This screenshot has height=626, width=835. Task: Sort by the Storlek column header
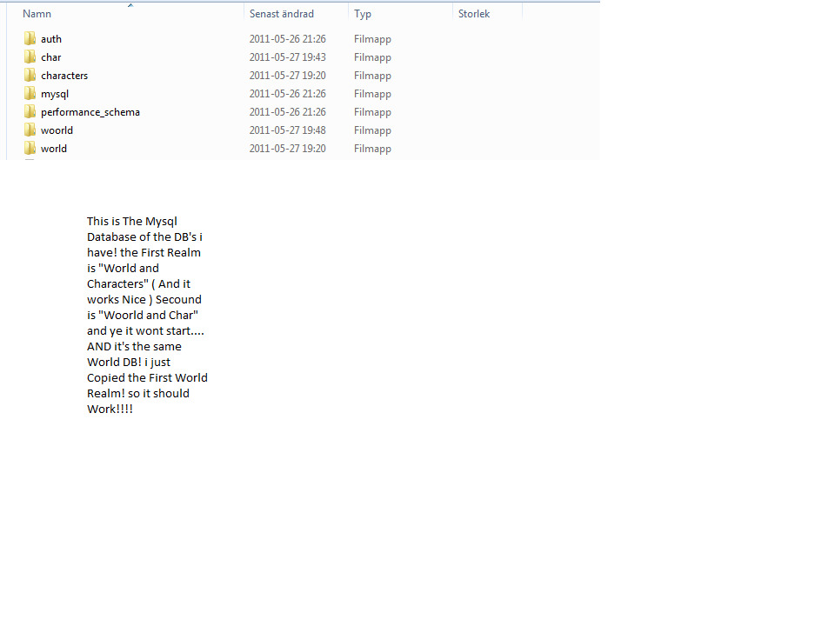point(474,14)
